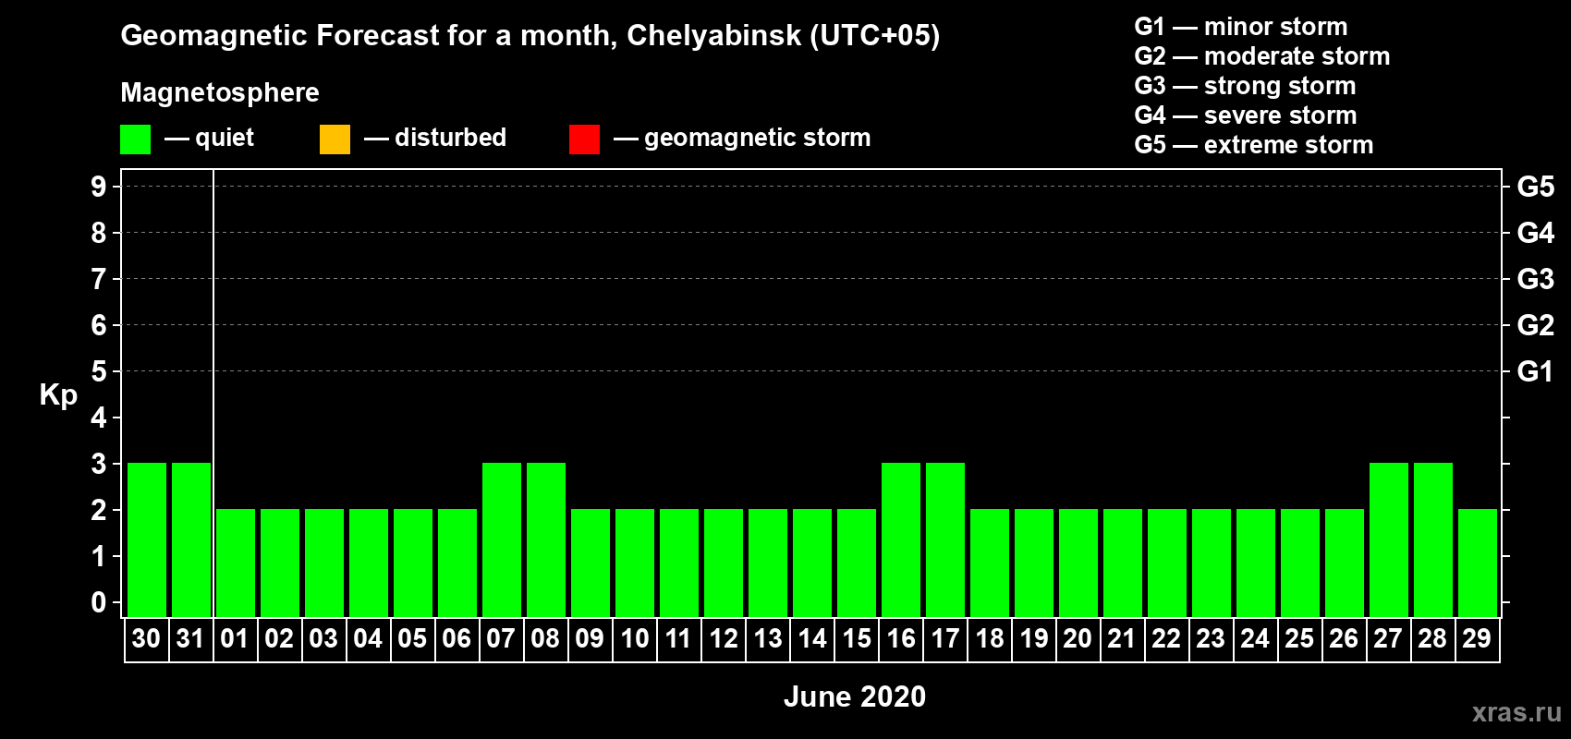
Task: Click the bar for May 30
Action: 147,539
